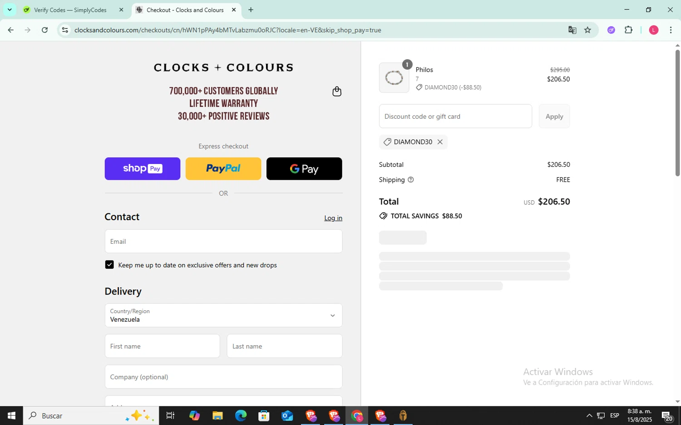This screenshot has height=425, width=681.
Task: Open the network tray icon
Action: click(x=601, y=415)
